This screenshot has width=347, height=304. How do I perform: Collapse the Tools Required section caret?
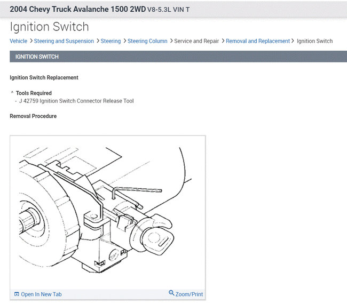(x=12, y=92)
